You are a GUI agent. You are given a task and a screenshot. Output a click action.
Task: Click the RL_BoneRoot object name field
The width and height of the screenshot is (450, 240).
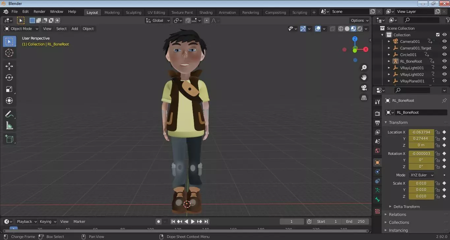pos(421,112)
